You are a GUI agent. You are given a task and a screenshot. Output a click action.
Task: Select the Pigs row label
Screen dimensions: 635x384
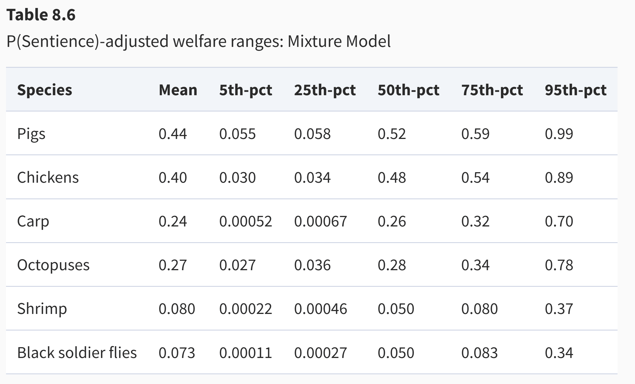(31, 134)
